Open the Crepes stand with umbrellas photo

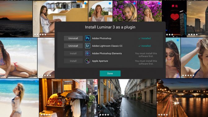68,98
